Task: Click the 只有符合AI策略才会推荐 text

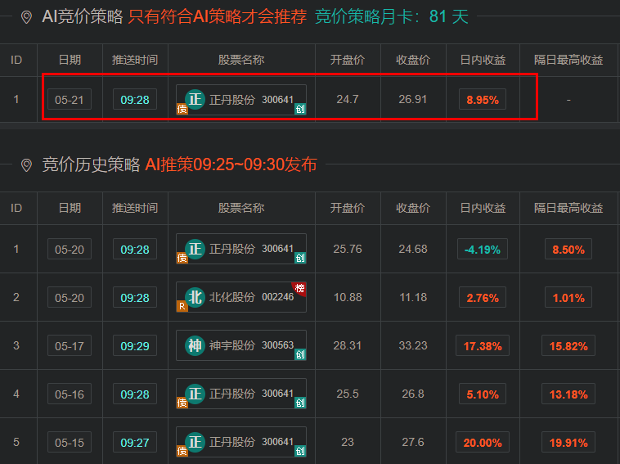Action: [x=218, y=17]
